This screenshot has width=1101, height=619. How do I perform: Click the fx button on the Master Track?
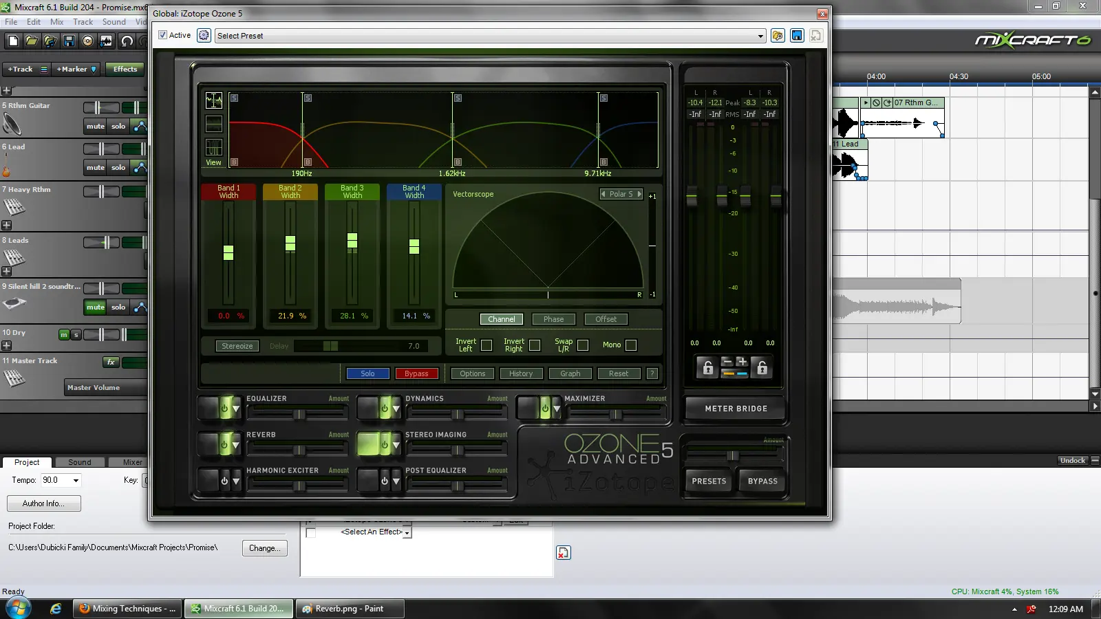(111, 362)
